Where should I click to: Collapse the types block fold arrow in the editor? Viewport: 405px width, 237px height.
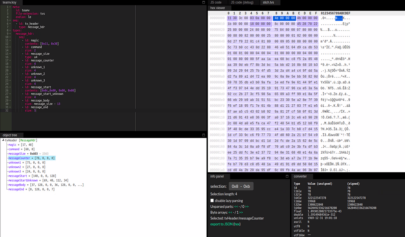[x=10, y=30]
